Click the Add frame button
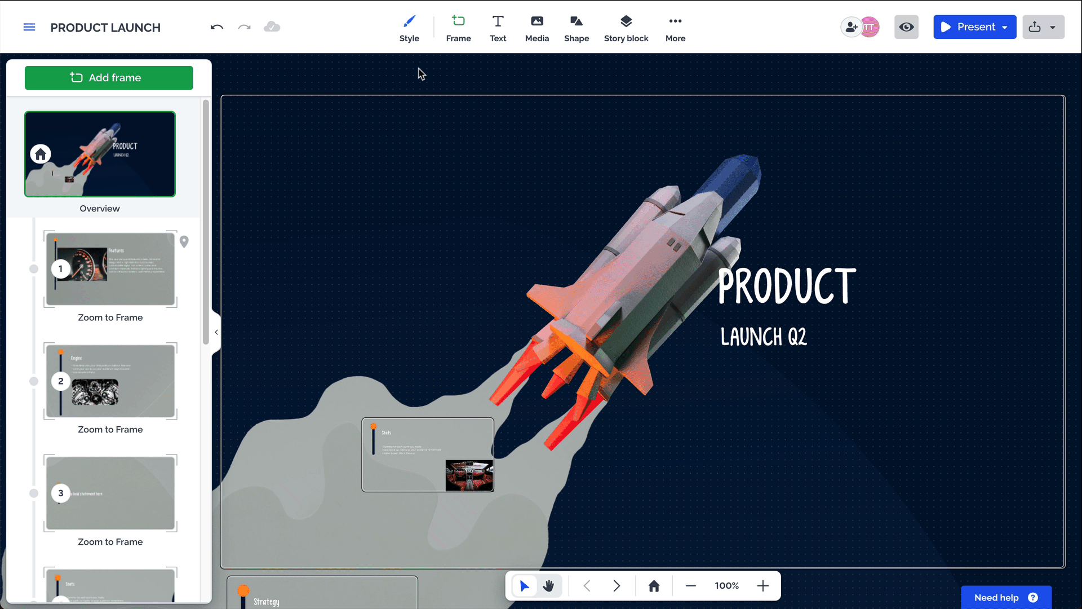This screenshot has width=1082, height=609. (x=109, y=78)
